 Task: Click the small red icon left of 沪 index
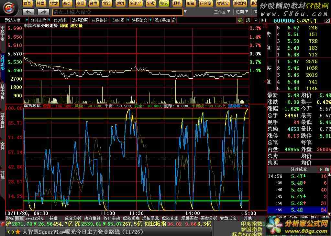pos(3,224)
